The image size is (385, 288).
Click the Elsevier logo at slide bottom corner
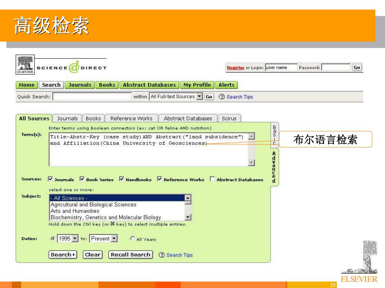[359, 261]
